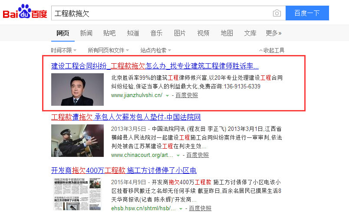The height and width of the screenshot is (218, 349).
Task: Focus the search box containing 工程款拖欠
Action: click(x=161, y=13)
